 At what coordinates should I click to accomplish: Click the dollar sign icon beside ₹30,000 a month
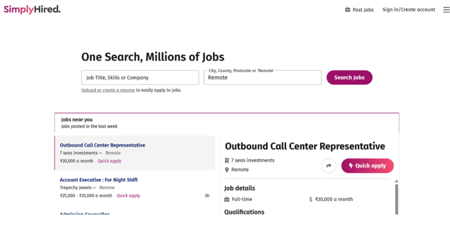coord(311,199)
